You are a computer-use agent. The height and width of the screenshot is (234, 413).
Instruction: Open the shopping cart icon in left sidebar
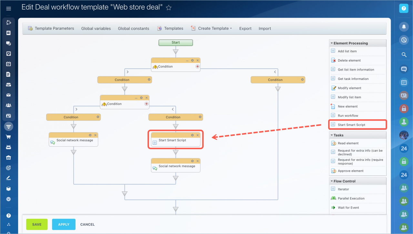pos(9,137)
